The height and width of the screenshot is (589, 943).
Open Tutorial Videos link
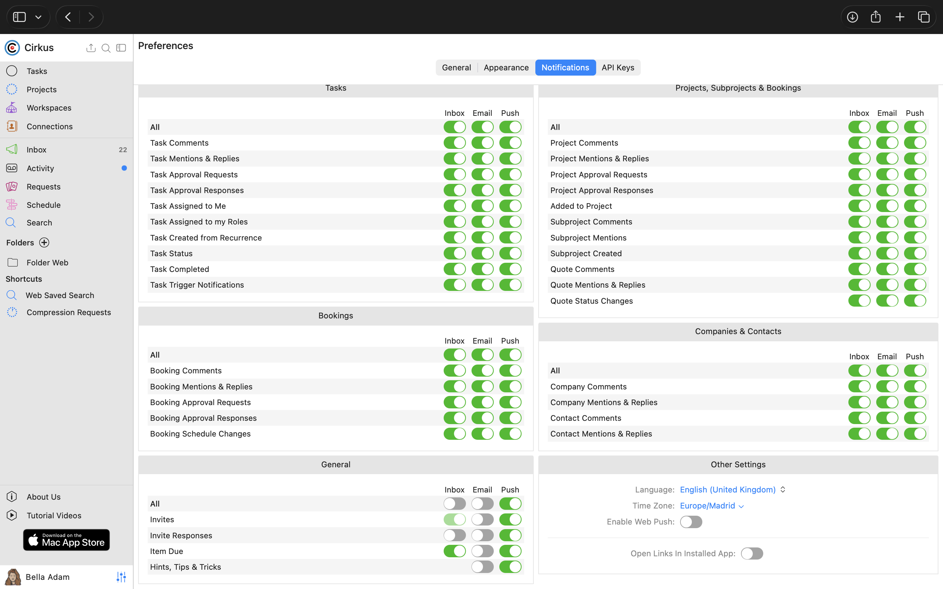(54, 515)
